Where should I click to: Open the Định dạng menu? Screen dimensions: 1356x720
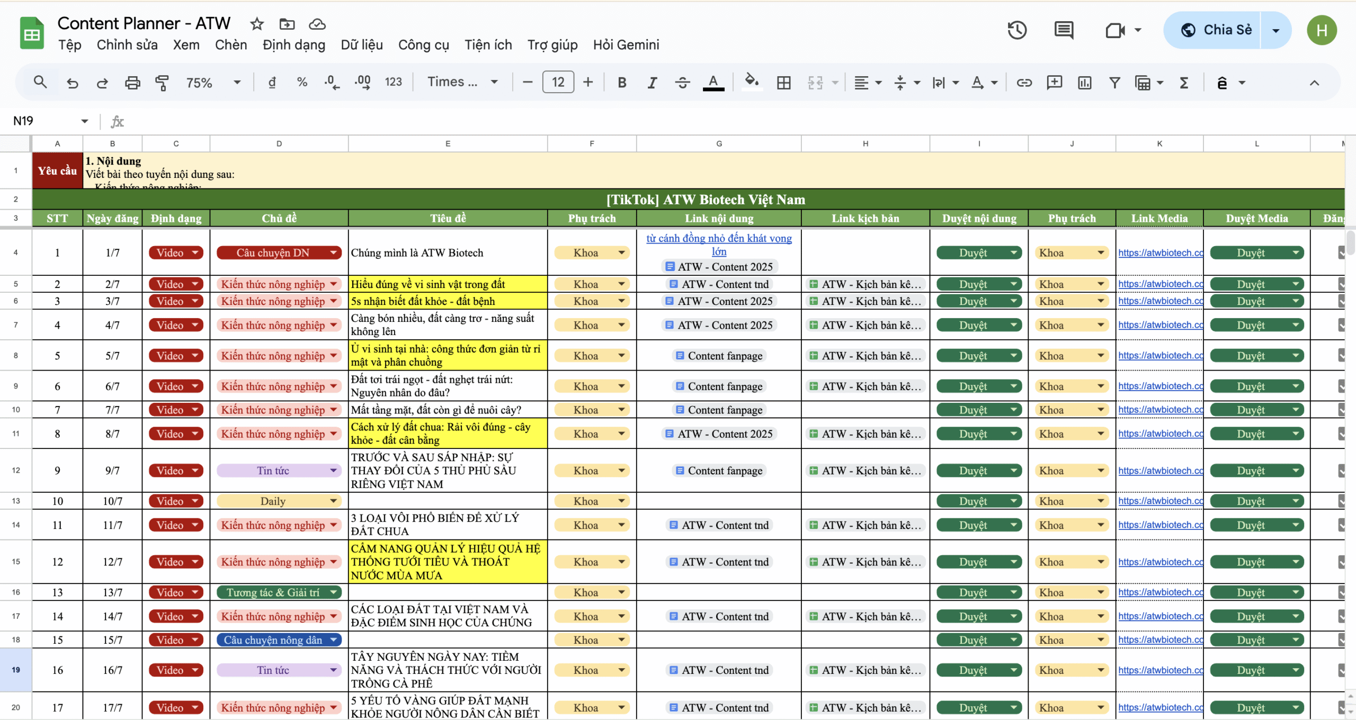293,45
